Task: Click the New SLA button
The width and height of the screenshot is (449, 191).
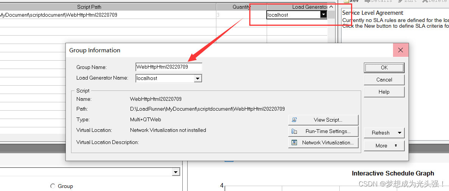Action: (x=351, y=1)
